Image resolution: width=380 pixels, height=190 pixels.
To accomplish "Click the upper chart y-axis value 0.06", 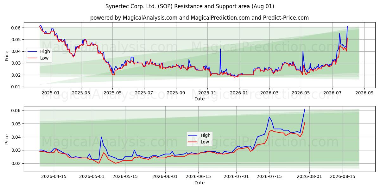I will point(16,28).
